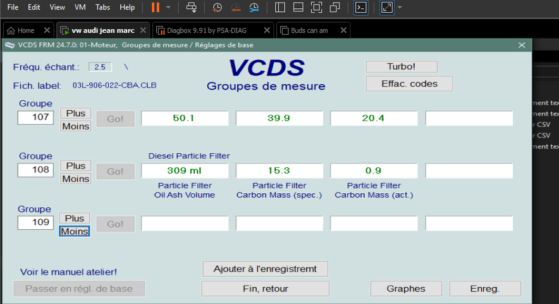
Task: Click Fin, retour button
Action: click(x=265, y=289)
